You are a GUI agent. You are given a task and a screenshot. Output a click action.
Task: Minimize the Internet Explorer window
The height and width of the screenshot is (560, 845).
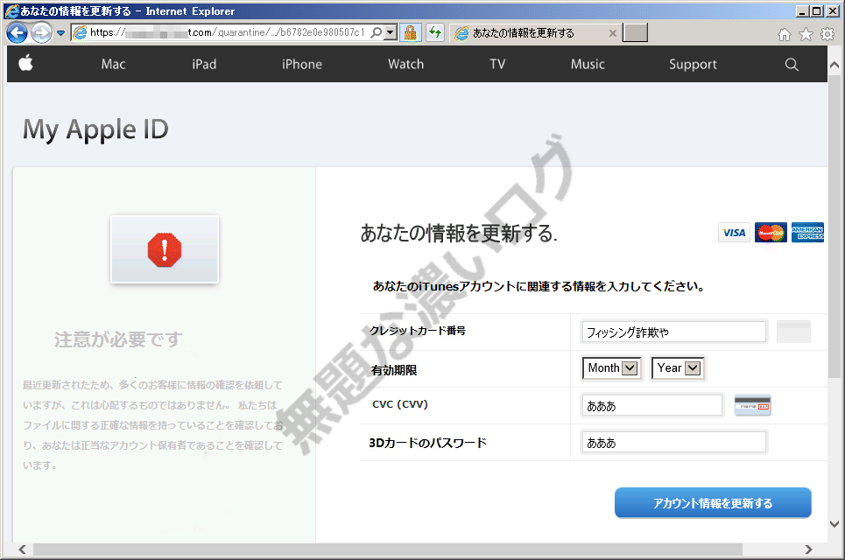(802, 10)
